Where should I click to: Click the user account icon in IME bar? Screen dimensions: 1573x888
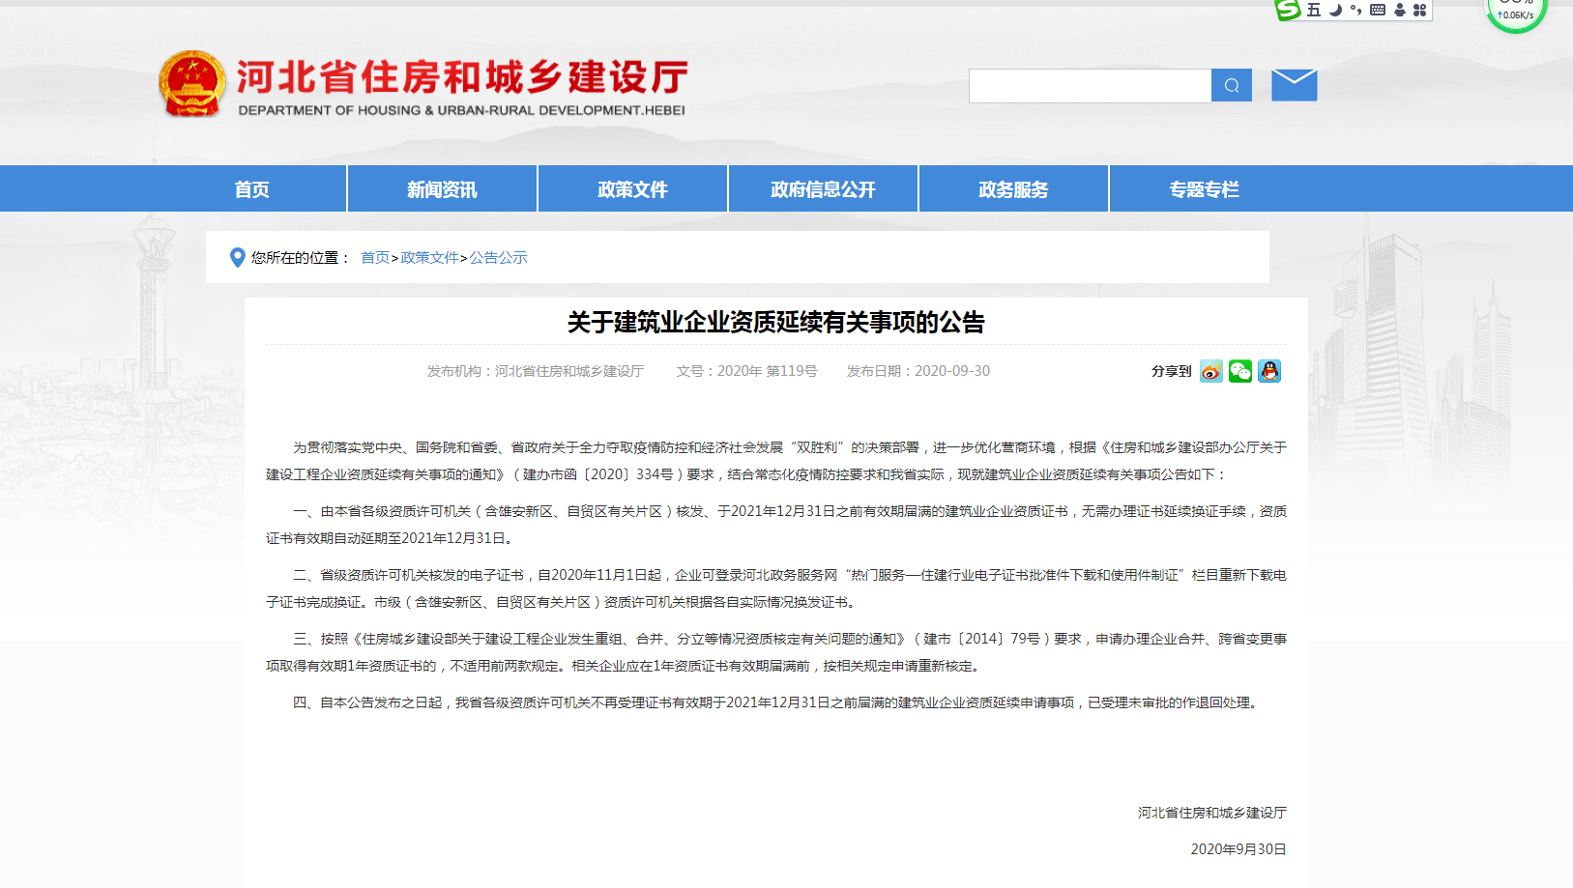[x=1399, y=10]
